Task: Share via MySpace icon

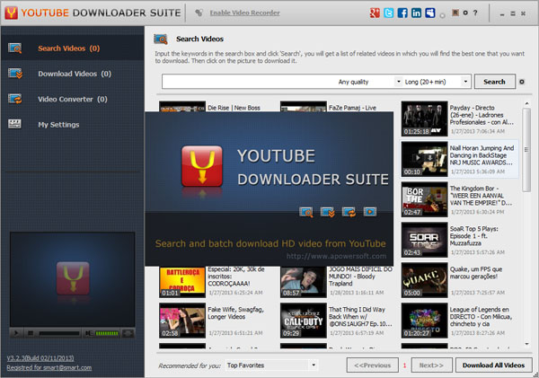Action: (430, 13)
